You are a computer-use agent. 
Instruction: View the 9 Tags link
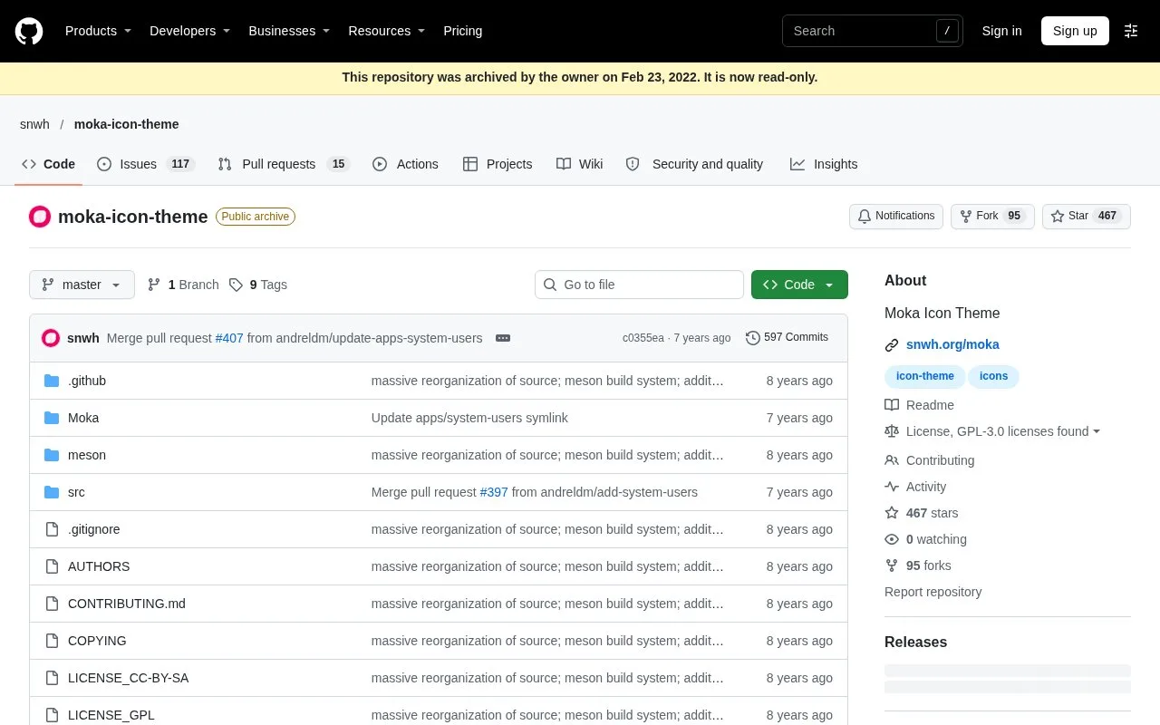pyautogui.click(x=258, y=285)
